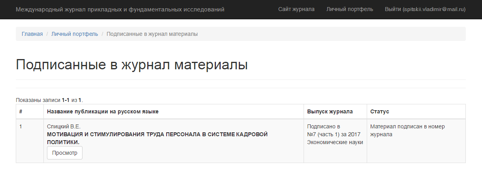This screenshot has height=176, width=482.
Task: Click the Выпуск журнала column header
Action: pos(330,111)
